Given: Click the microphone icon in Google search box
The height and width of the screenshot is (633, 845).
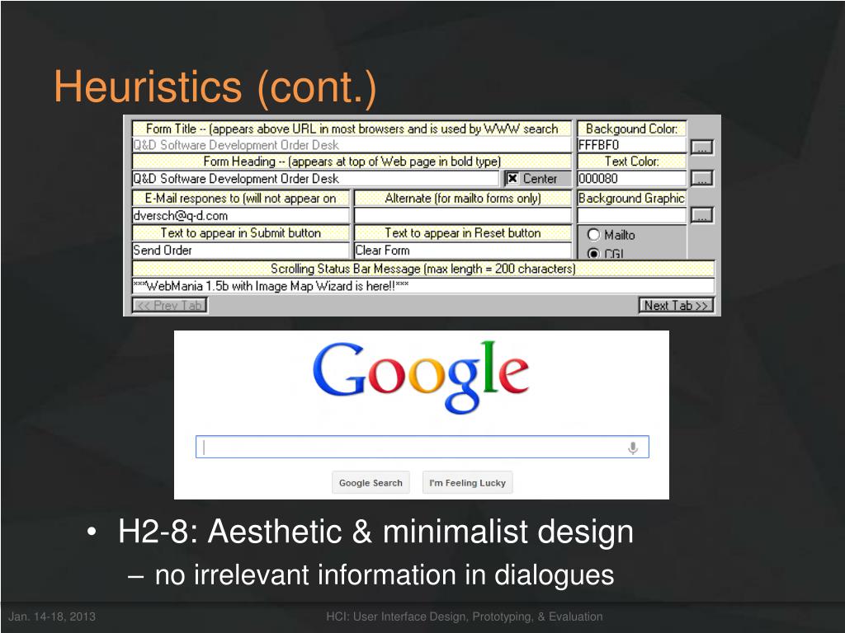Looking at the screenshot, I should point(633,448).
